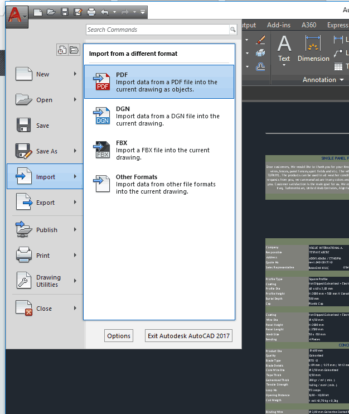Click the Match Properties brush icon
The height and width of the screenshot is (414, 349).
tap(260, 40)
